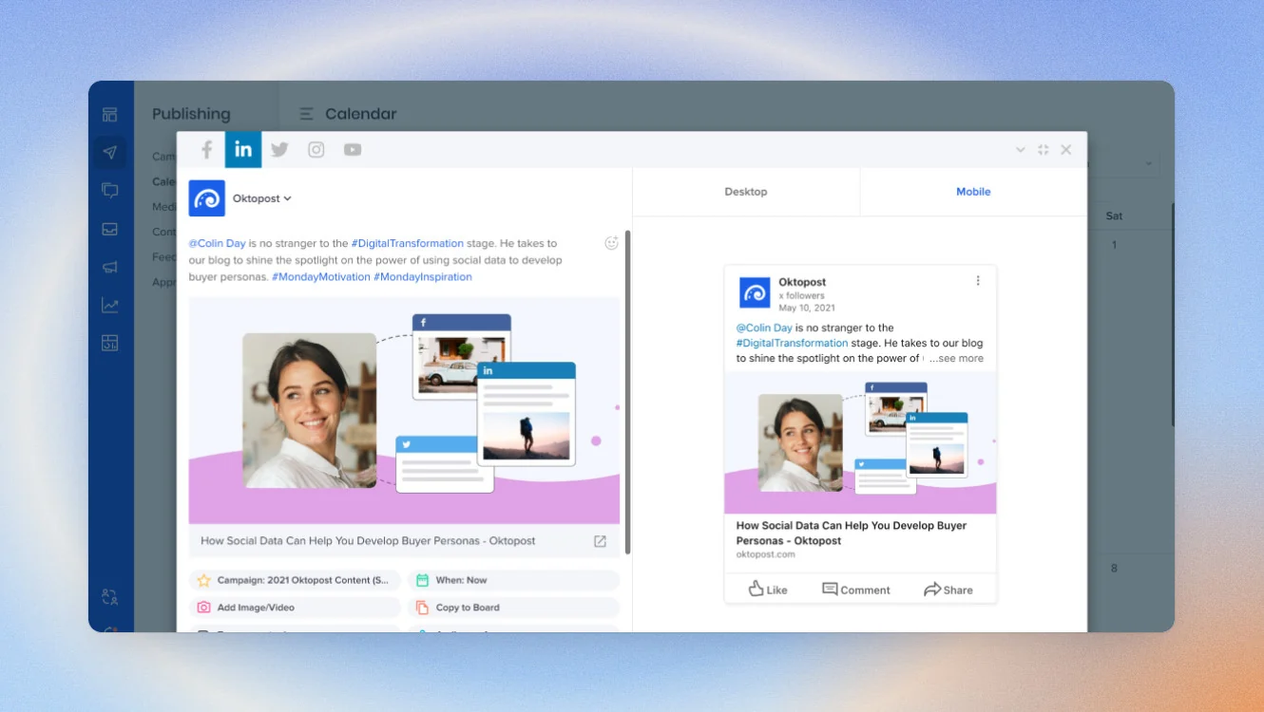The image size is (1264, 712).
Task: Click oktopost.com domain in the preview
Action: 765,554
